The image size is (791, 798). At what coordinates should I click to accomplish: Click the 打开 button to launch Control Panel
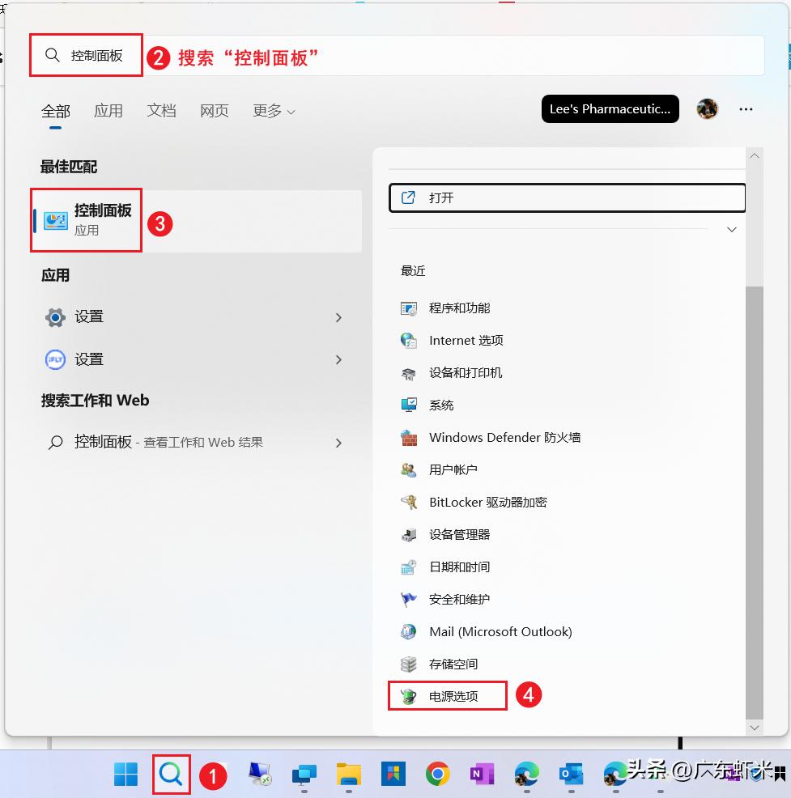tap(566, 197)
